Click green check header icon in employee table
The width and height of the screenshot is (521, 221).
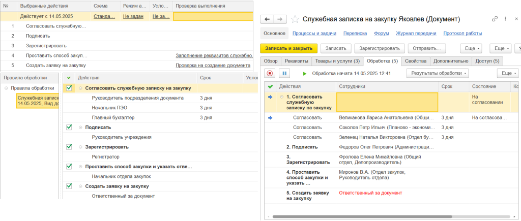270,86
